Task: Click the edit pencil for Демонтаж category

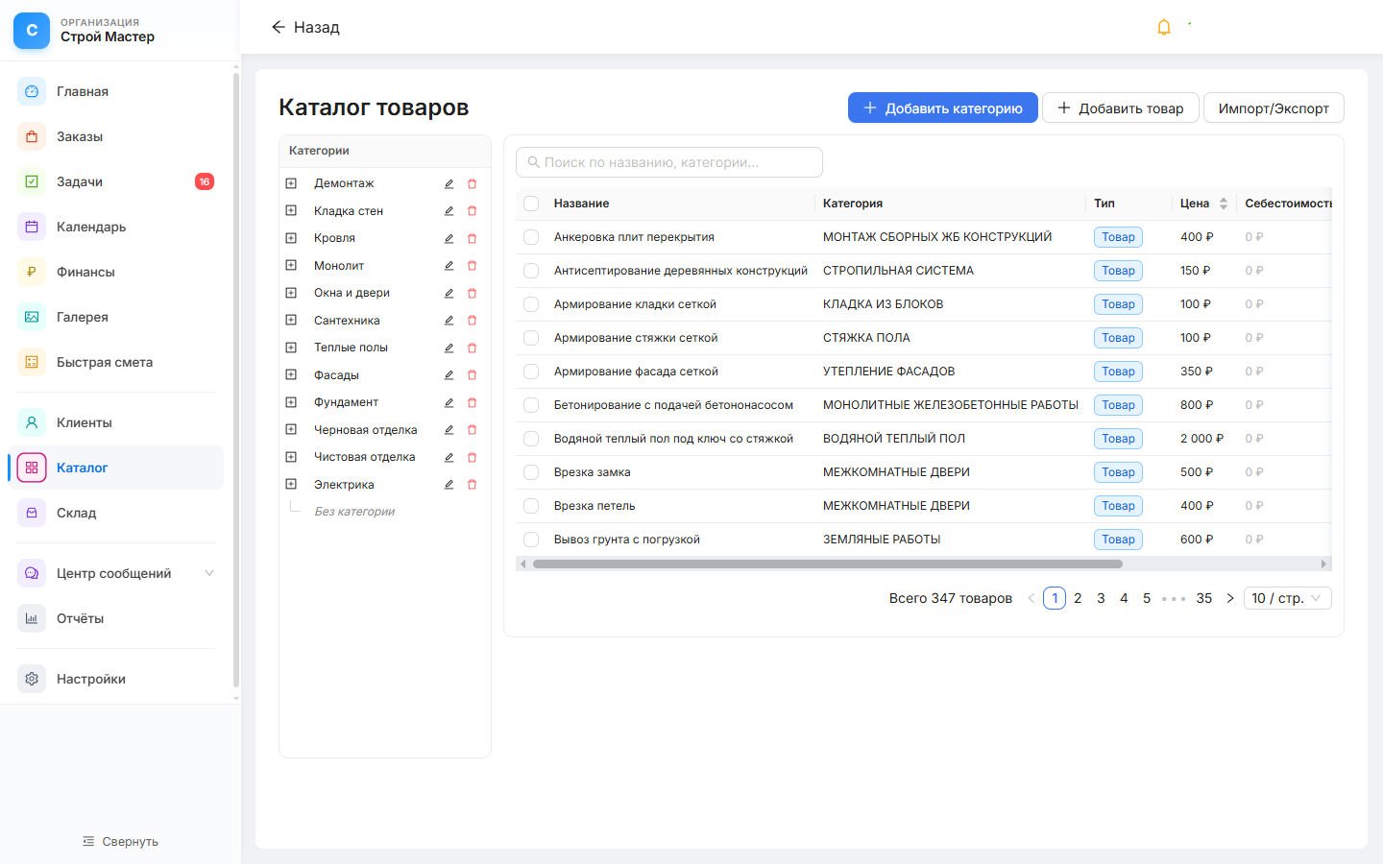Action: coord(449,183)
